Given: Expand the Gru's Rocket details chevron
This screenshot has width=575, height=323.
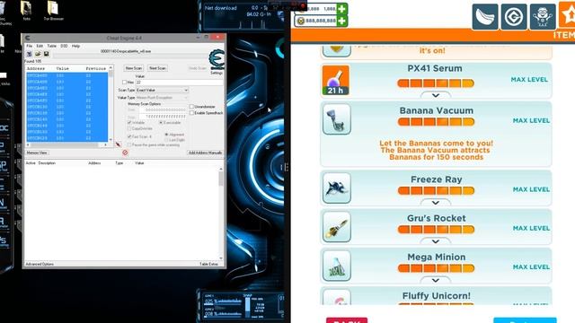Looking at the screenshot, I should pos(435,241).
